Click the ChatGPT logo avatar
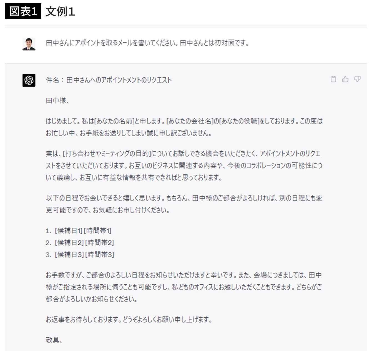Image resolution: width=372 pixels, height=351 pixels. tap(29, 80)
